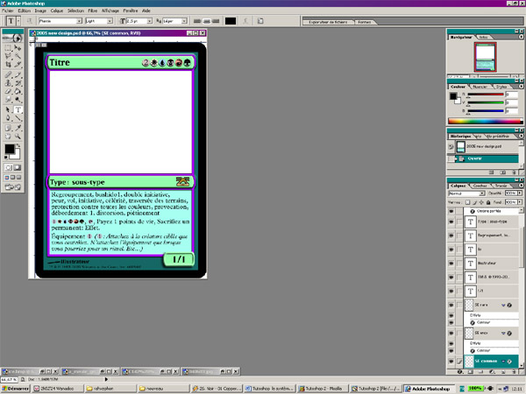Open the font family dropdown

[x=79, y=21]
